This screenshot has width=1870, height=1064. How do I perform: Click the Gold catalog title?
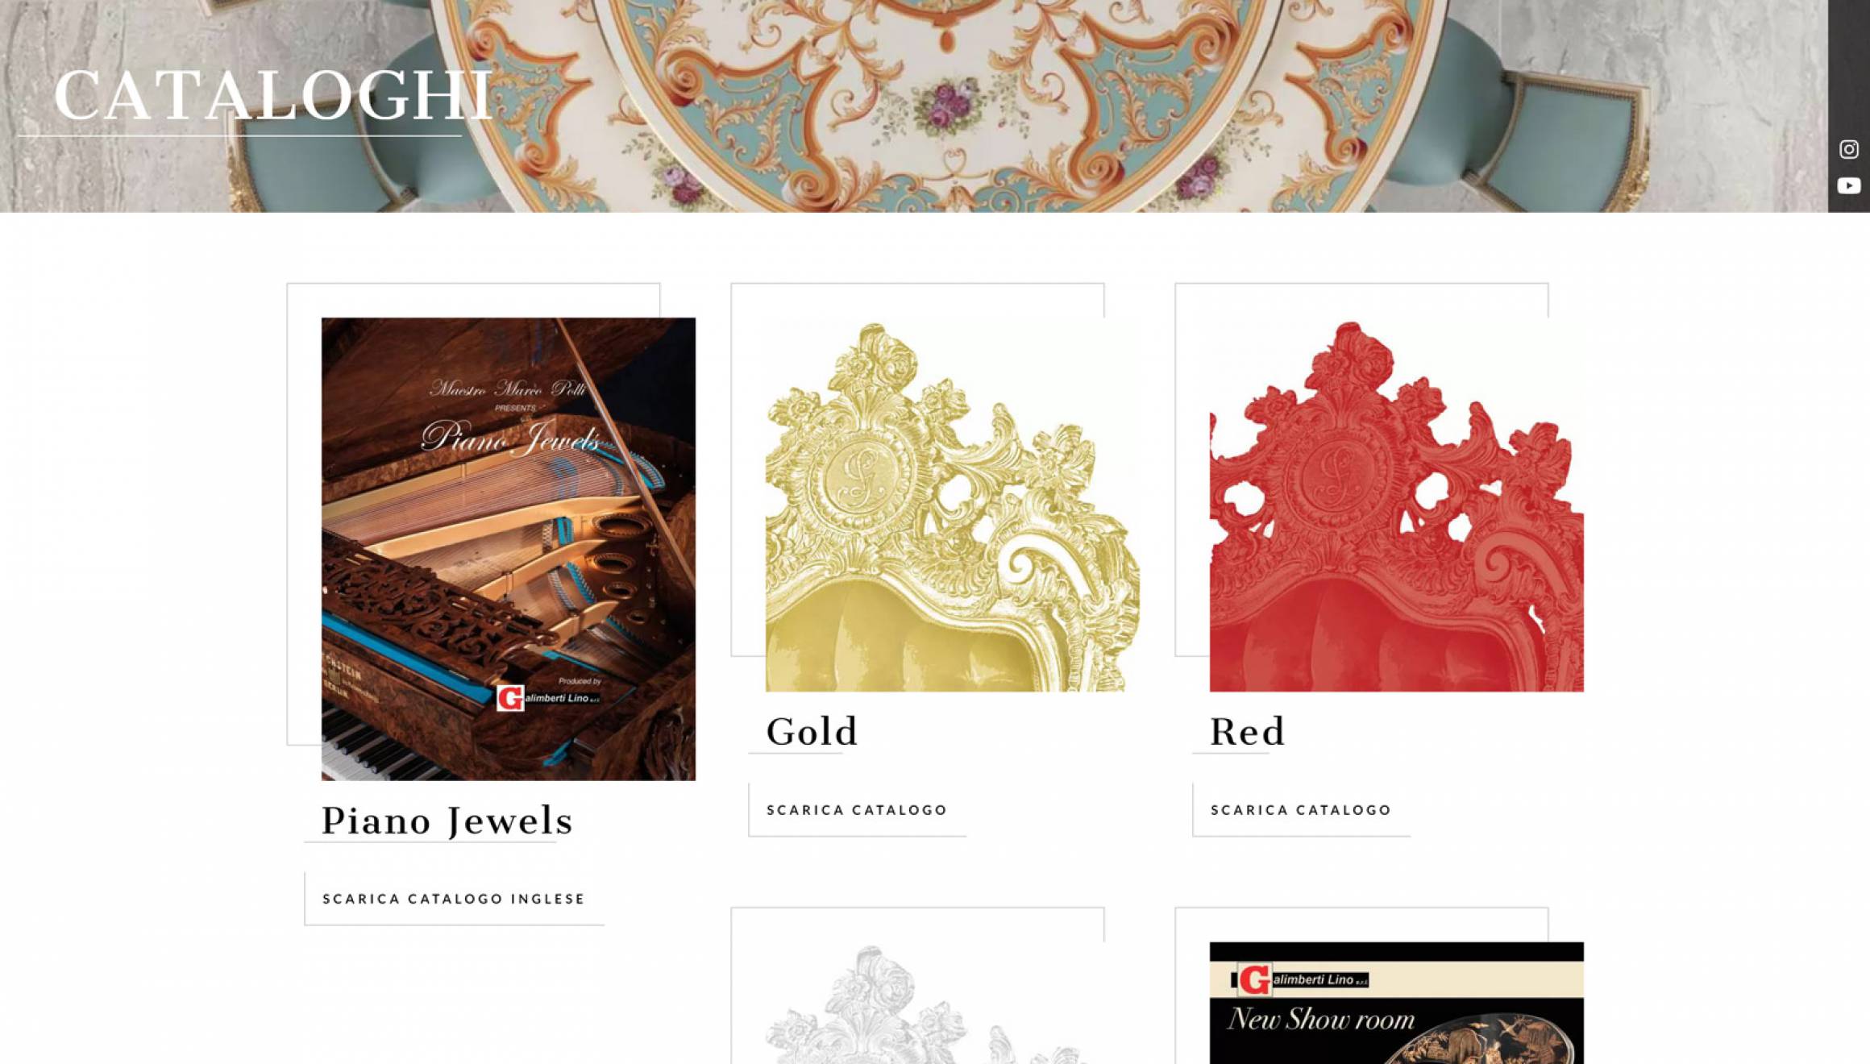[812, 732]
